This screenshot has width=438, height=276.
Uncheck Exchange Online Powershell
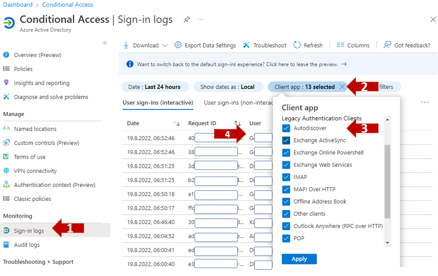tap(286, 152)
